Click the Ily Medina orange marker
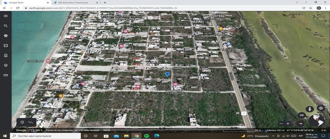This screenshot has height=139, width=330. click(221, 29)
